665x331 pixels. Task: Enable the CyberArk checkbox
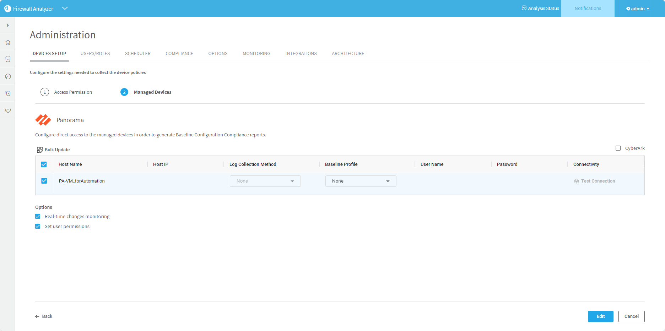pos(618,148)
